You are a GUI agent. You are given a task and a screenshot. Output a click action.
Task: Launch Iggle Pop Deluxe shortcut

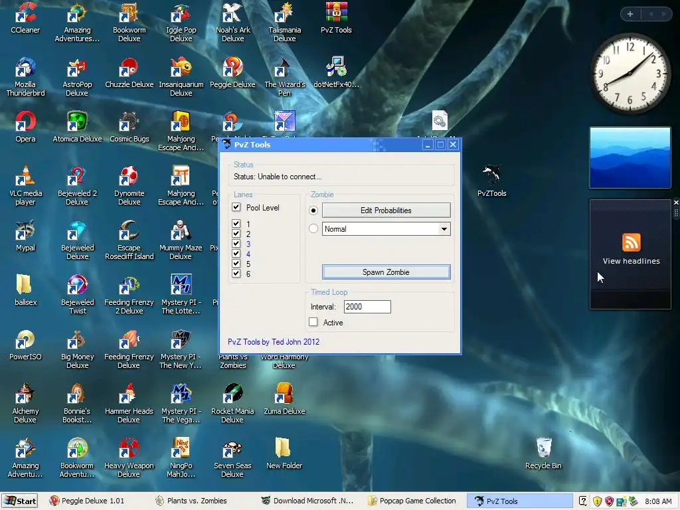click(181, 22)
